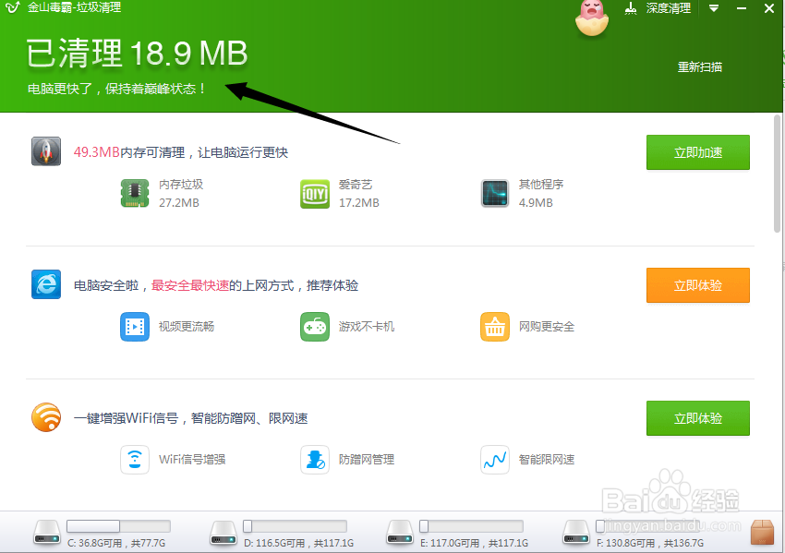Click the 内存垃圾 memory chip icon
This screenshot has width=785, height=553.
click(135, 193)
